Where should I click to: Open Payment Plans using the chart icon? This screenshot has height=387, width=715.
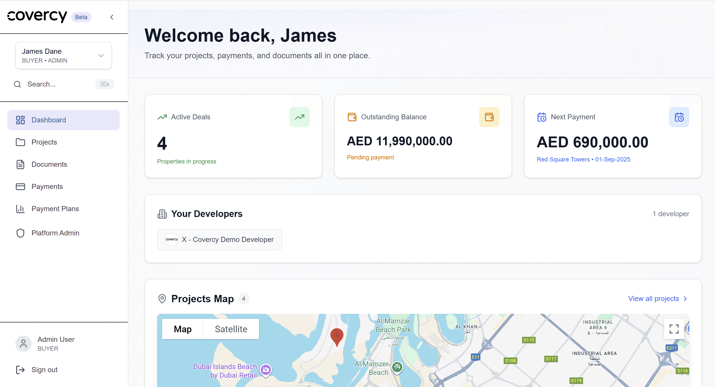click(20, 208)
